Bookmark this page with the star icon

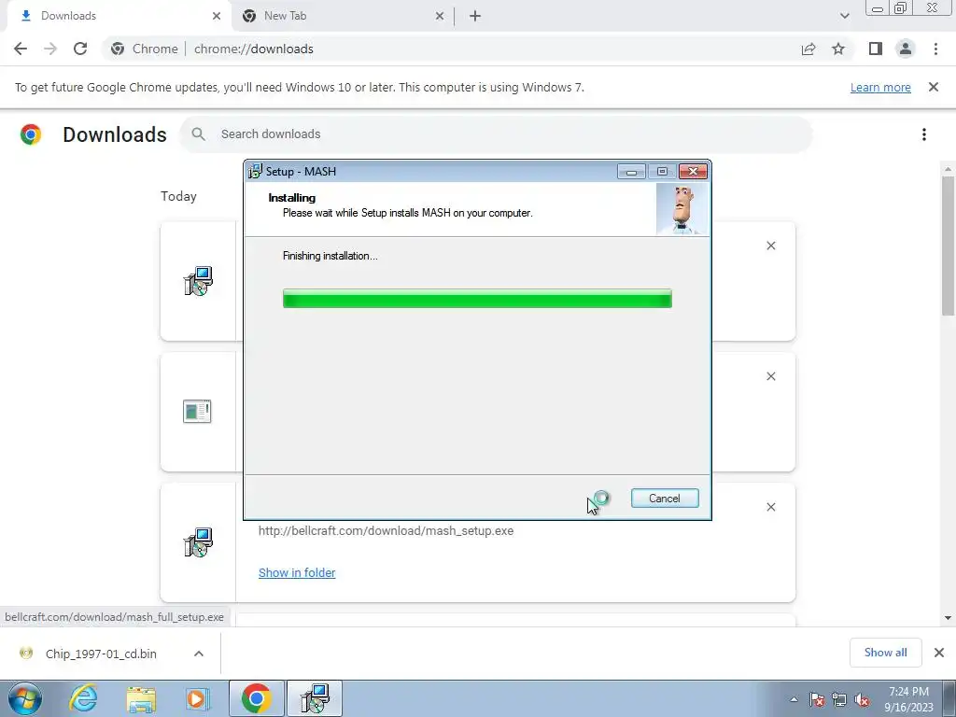coord(838,49)
